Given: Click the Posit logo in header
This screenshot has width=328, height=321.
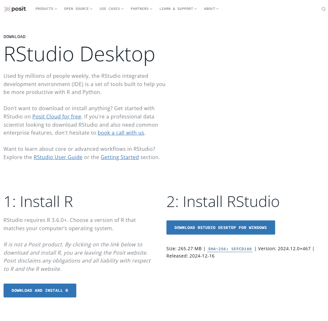Looking at the screenshot, I should [x=15, y=9].
